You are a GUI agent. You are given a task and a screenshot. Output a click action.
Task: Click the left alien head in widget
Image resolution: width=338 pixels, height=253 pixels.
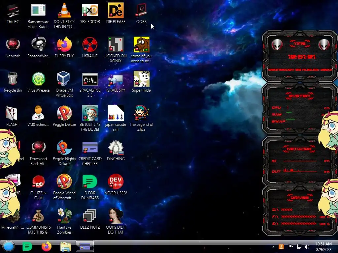pos(277,45)
